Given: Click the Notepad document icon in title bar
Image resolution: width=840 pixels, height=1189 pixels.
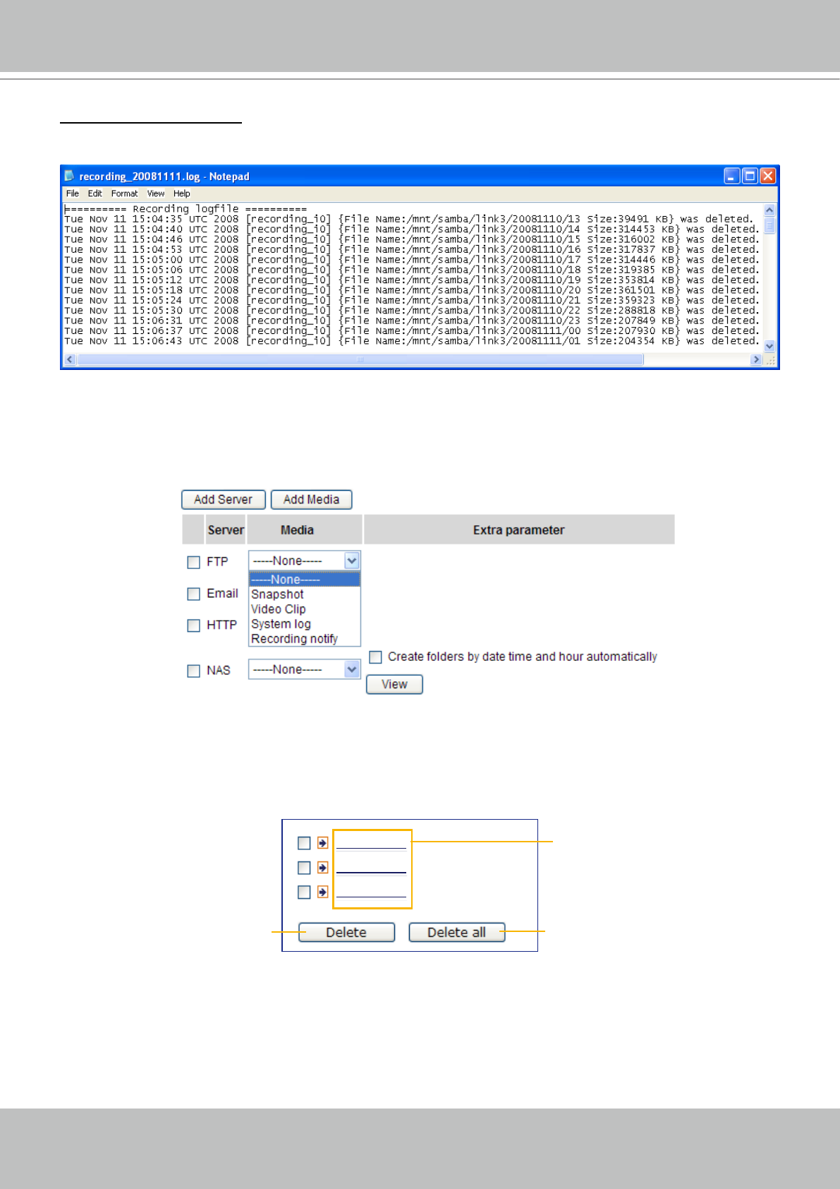Looking at the screenshot, I should point(69,176).
